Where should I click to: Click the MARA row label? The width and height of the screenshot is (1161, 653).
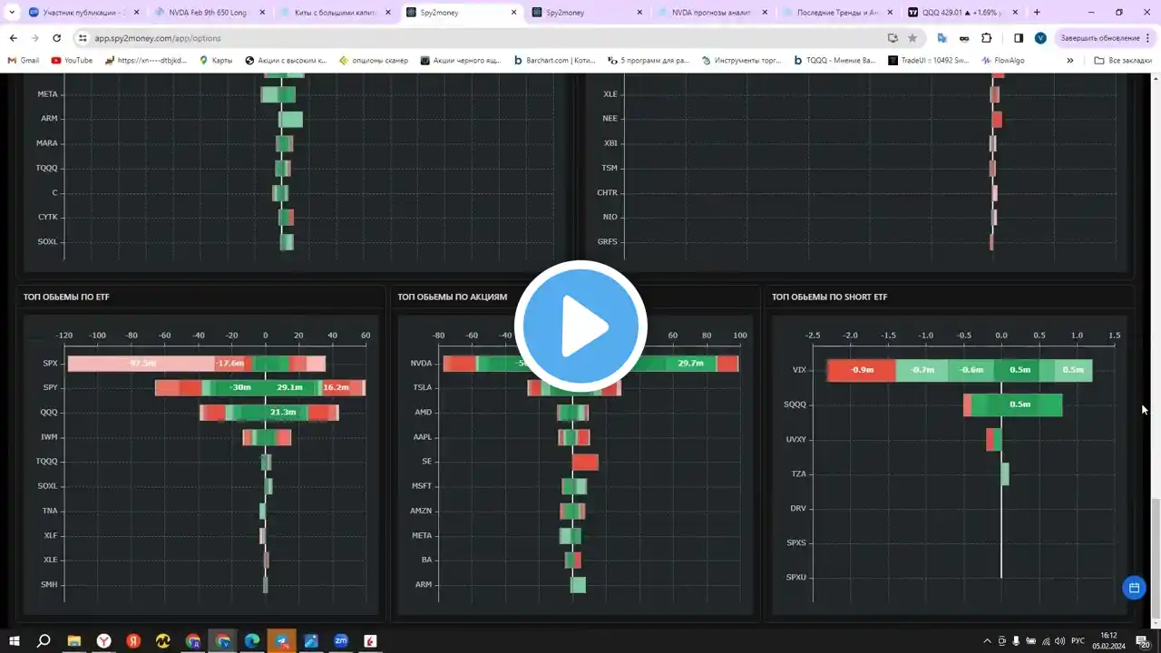47,143
